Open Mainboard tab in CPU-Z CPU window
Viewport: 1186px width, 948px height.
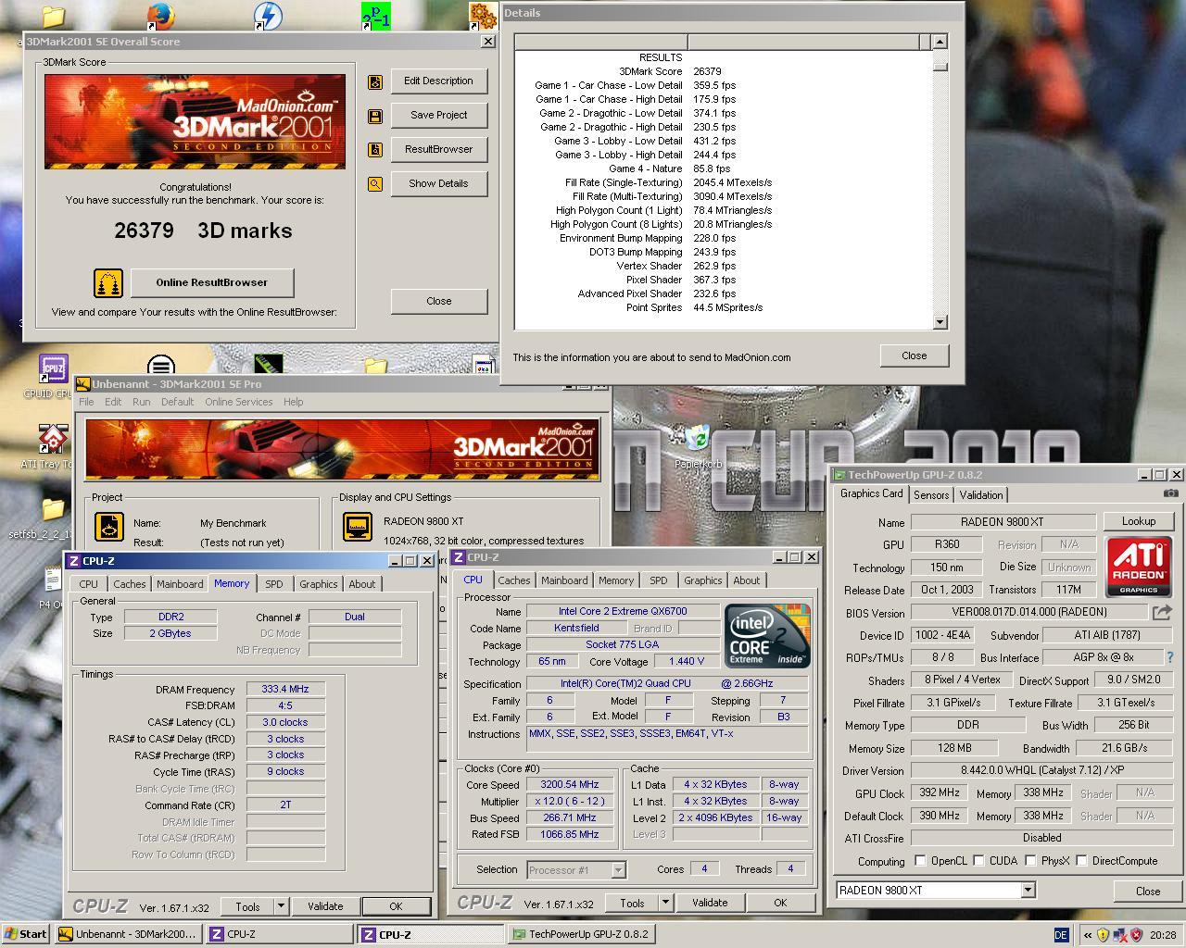(x=564, y=580)
